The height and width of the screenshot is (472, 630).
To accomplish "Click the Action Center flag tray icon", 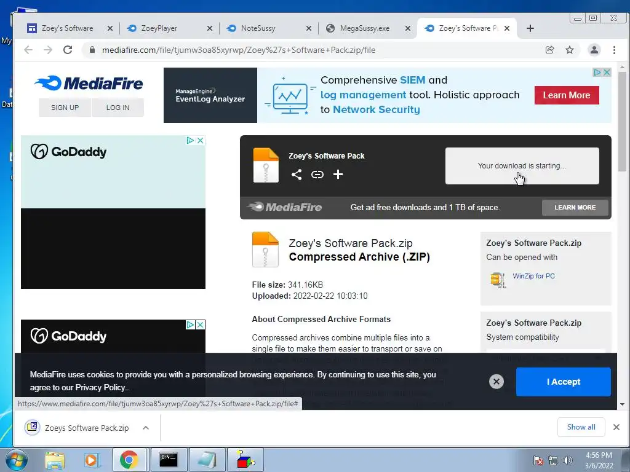I will [x=538, y=460].
